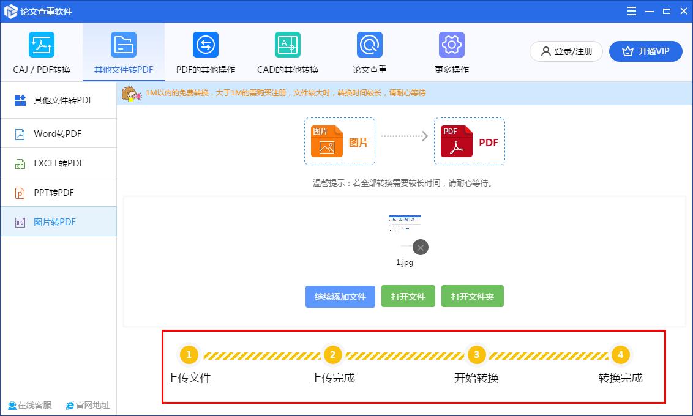Open the 更多操作 settings gear icon
Image resolution: width=693 pixels, height=416 pixels.
coord(451,44)
